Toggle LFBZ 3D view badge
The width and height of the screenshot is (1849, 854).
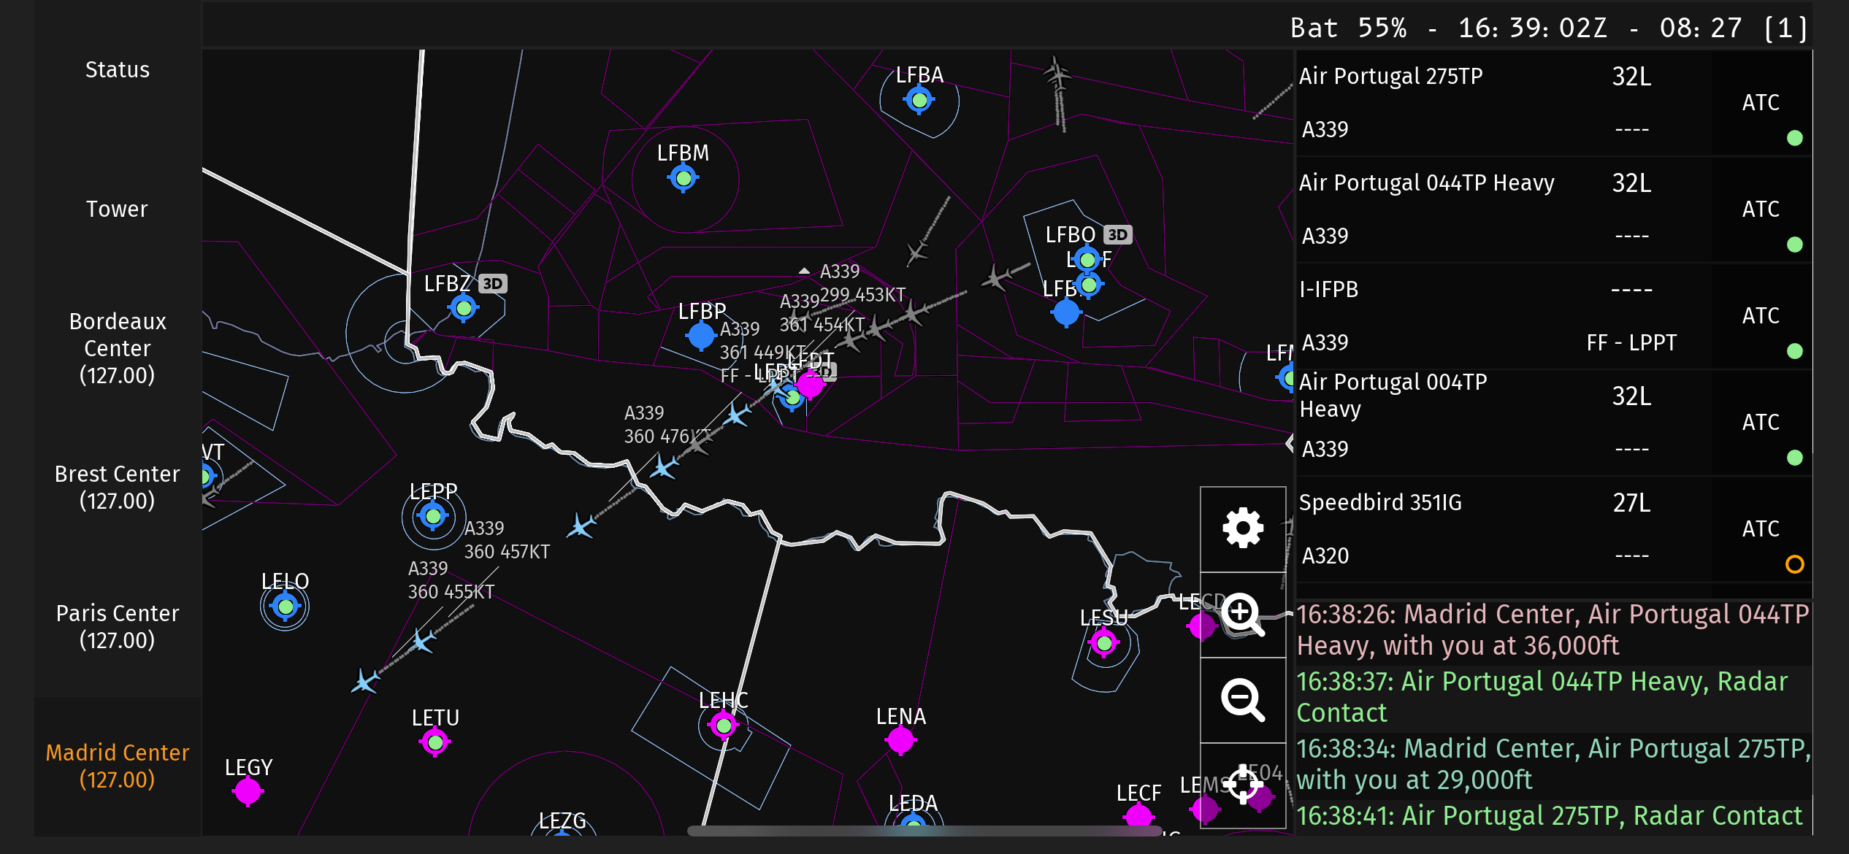[493, 284]
